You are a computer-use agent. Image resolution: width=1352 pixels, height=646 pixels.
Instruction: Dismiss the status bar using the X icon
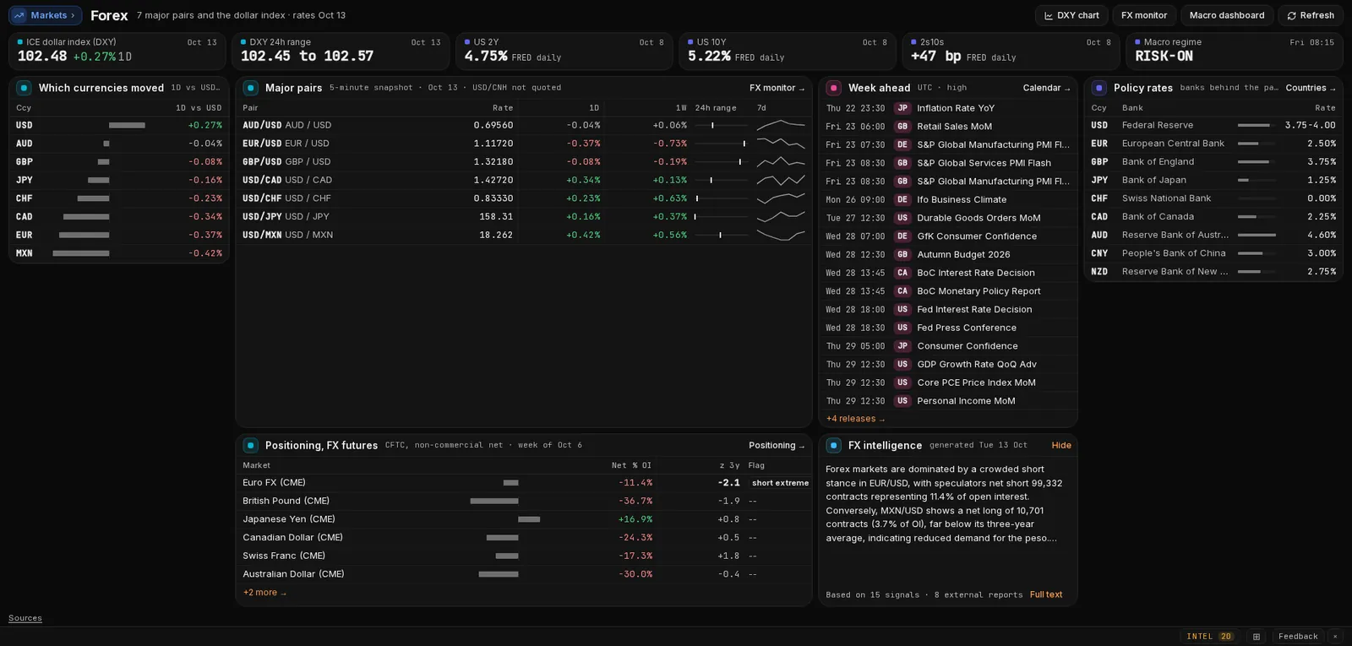coord(1335,637)
